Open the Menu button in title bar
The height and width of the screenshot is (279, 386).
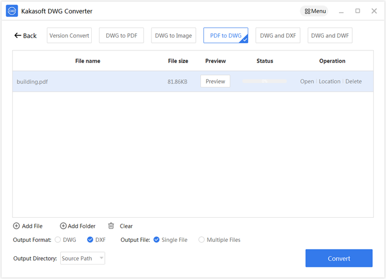pos(314,11)
